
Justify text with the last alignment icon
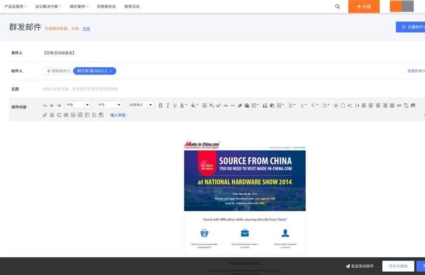point(392,106)
